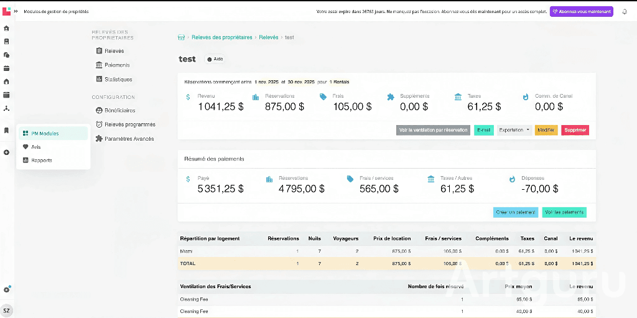This screenshot has height=318, width=637.
Task: Click the '30 nov. 2025' end date
Action: click(302, 82)
